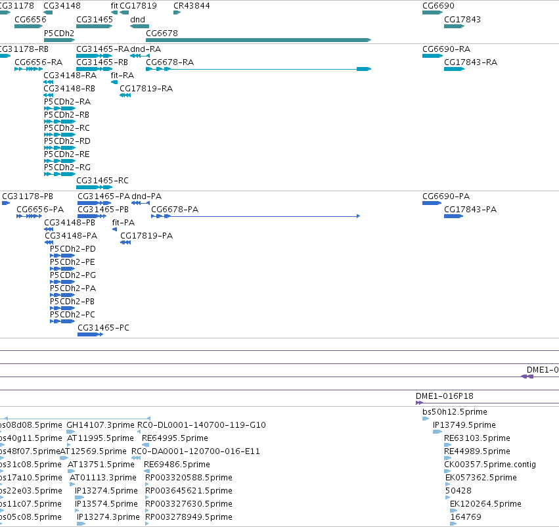Select transcript P5CDh2-RG

pos(68,167)
